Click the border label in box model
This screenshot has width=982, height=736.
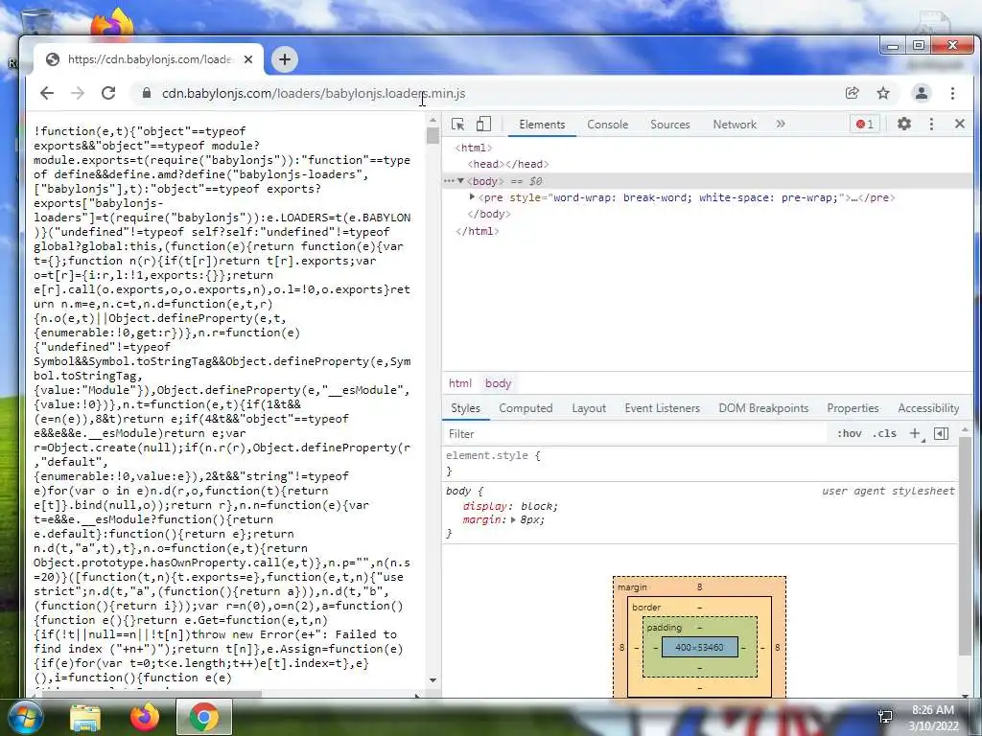[646, 607]
